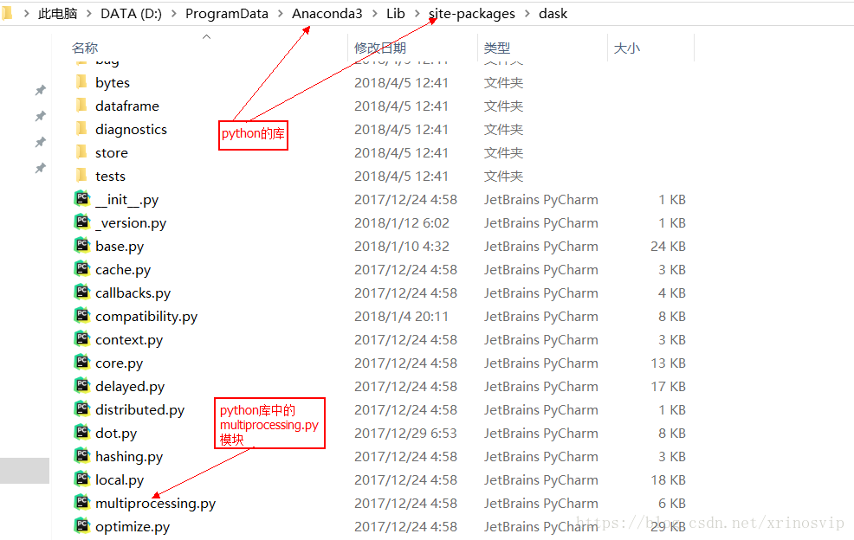Open the tests folder
854x540 pixels.
[x=108, y=175]
